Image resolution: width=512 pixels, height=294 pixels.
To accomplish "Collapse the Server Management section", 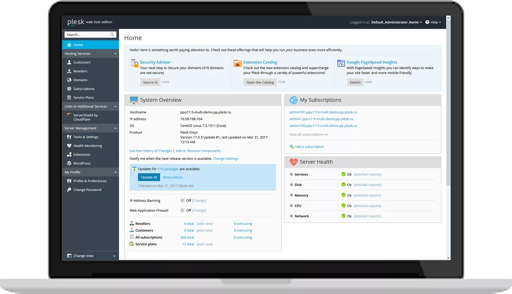I will 115,128.
